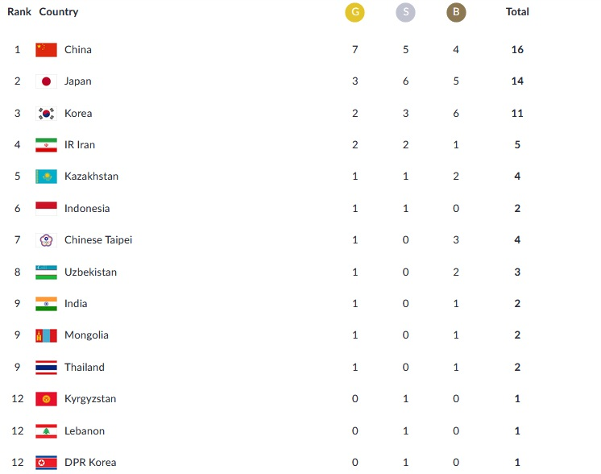The height and width of the screenshot is (474, 601).
Task: Select the Thailand country name
Action: pos(85,368)
